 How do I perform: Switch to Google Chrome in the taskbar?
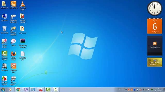click(18, 90)
